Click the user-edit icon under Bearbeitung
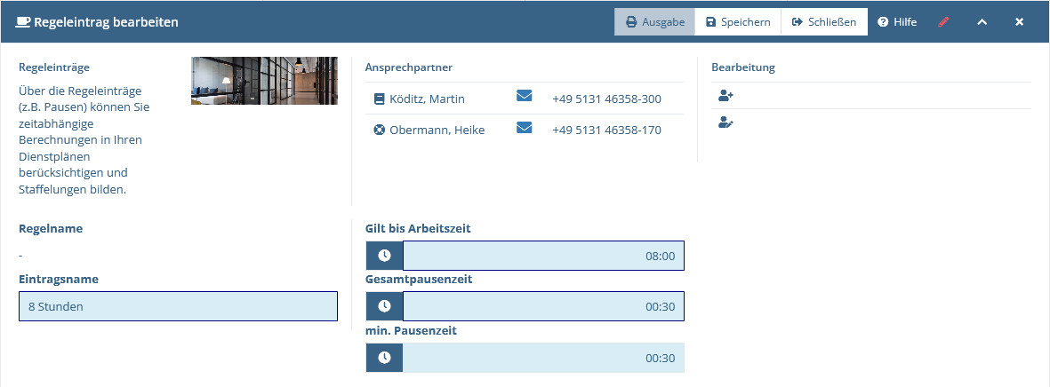This screenshot has width=1050, height=387. click(x=725, y=122)
